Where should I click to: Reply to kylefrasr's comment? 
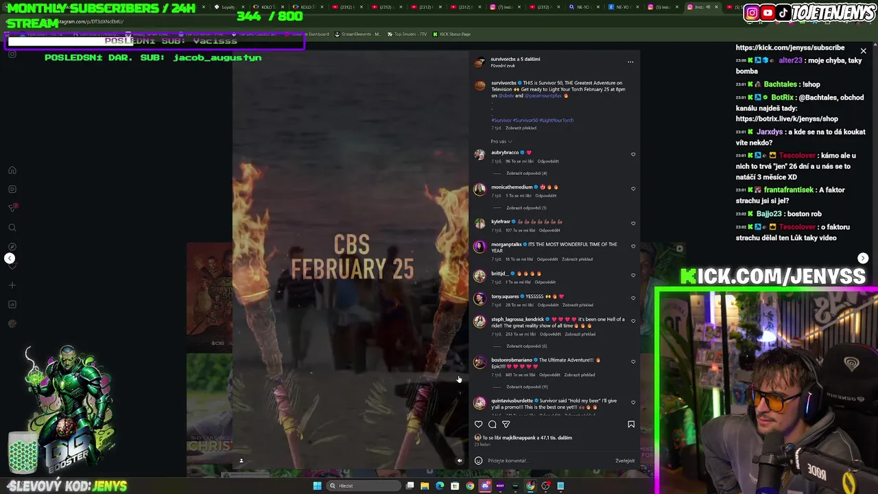549,231
